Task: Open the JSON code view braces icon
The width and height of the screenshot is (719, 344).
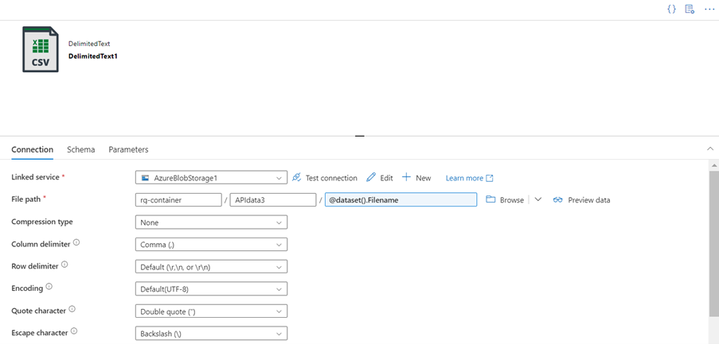Action: click(671, 9)
